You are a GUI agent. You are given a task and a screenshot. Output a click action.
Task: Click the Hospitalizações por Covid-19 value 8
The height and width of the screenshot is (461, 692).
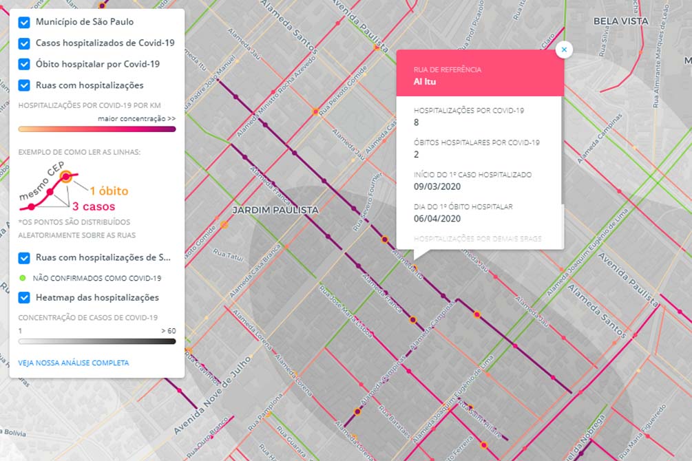[x=416, y=122]
